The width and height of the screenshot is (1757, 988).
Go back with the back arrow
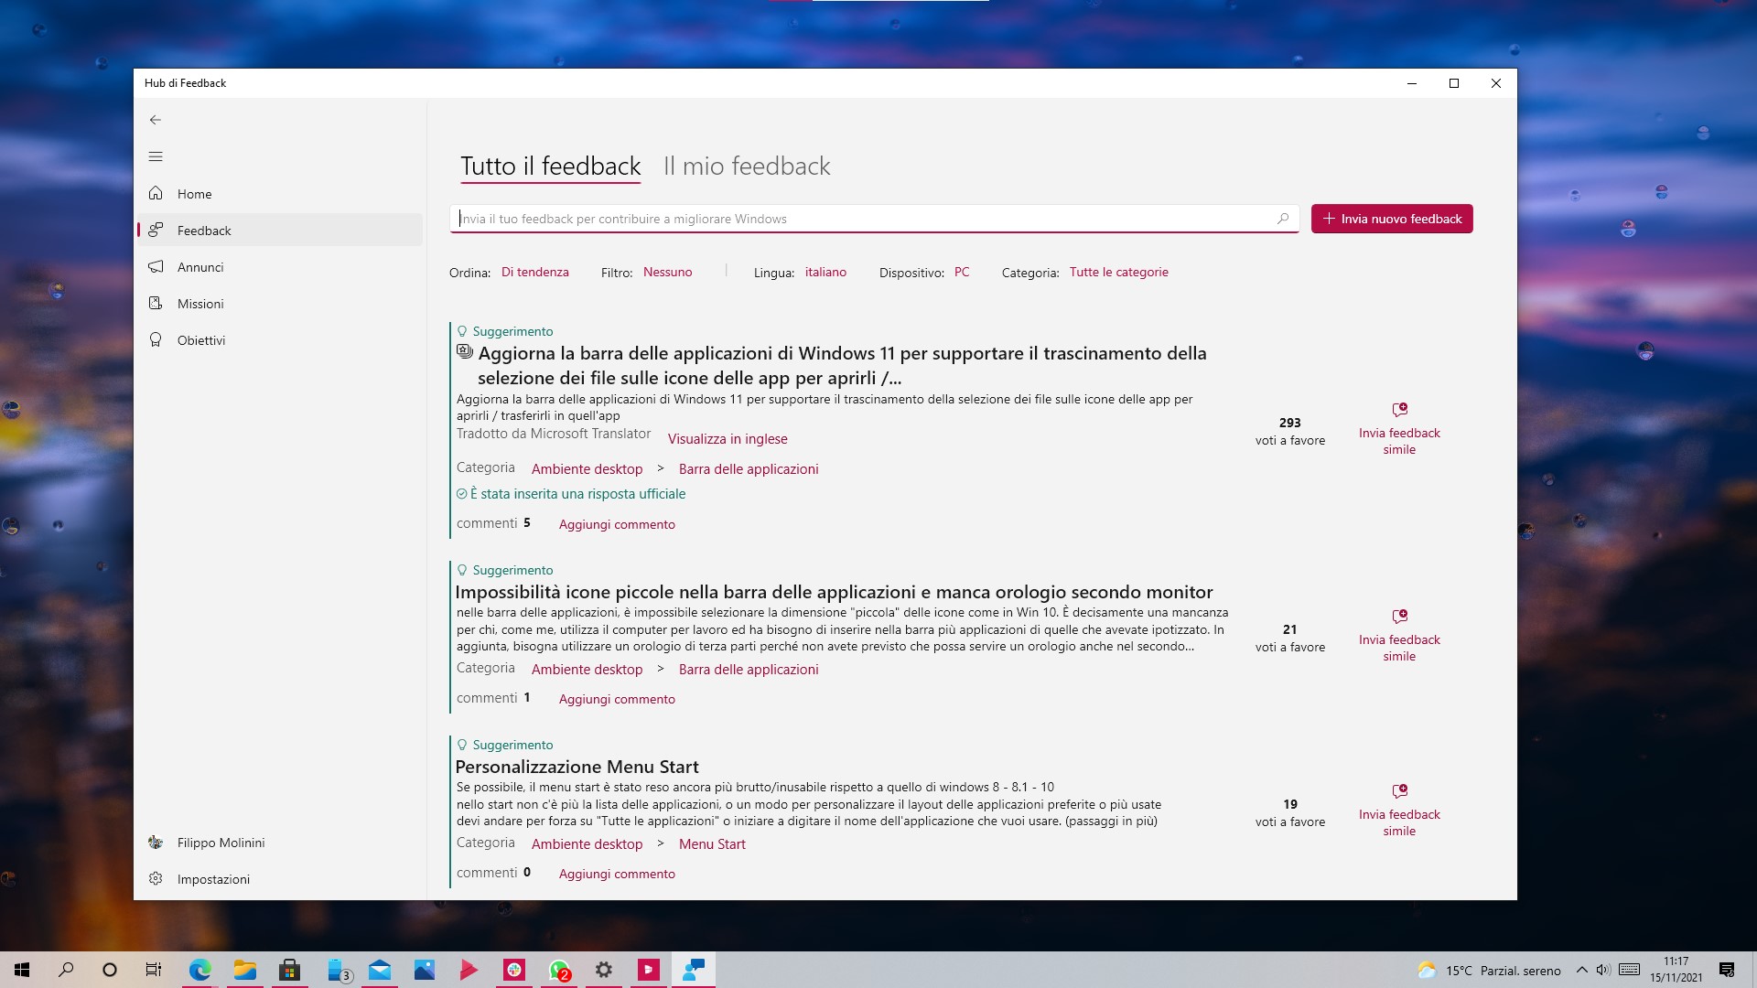(x=156, y=120)
